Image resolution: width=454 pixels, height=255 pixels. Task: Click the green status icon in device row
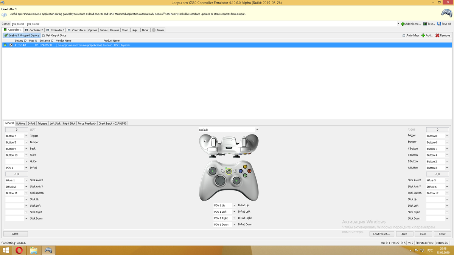(5, 45)
